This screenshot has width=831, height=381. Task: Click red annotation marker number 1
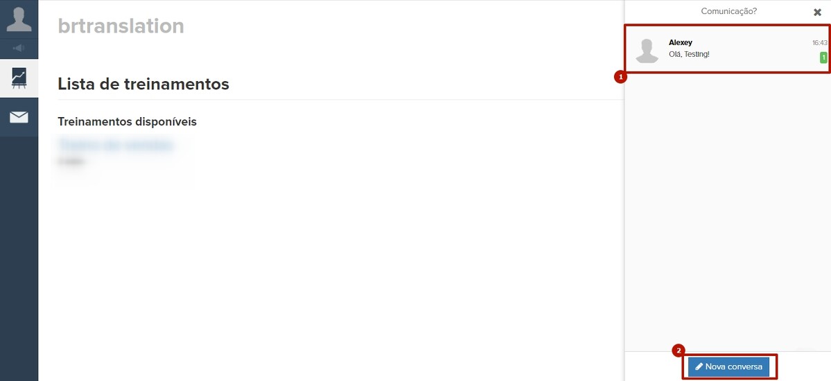pyautogui.click(x=620, y=78)
